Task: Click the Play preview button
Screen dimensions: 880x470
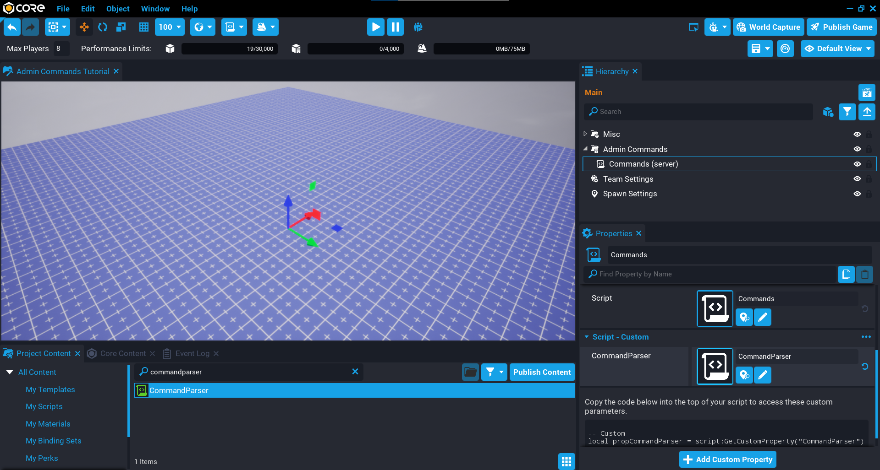Action: (x=375, y=27)
